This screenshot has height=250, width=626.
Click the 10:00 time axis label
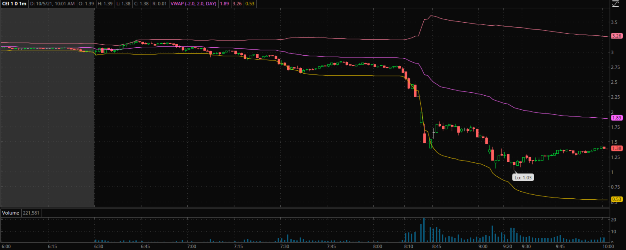tap(608, 247)
